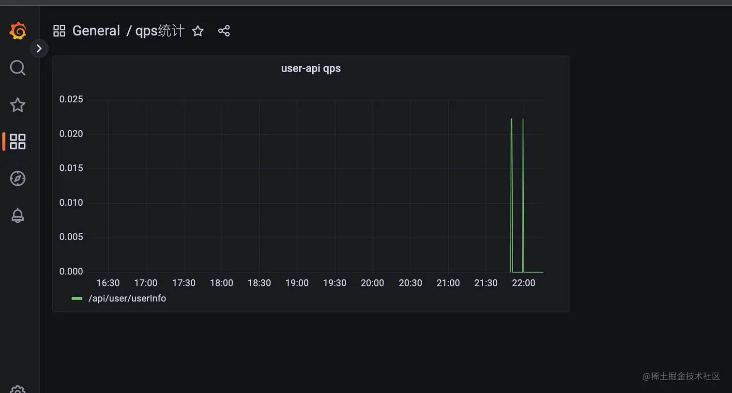Screen dimensions: 732x393
Task: Click the 0.005 y-axis value
Action: point(71,237)
